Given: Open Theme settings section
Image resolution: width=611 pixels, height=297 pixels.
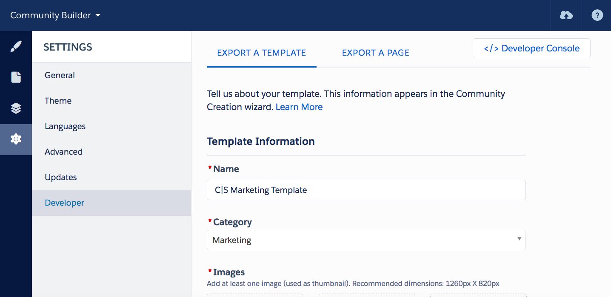Looking at the screenshot, I should (x=111, y=101).
